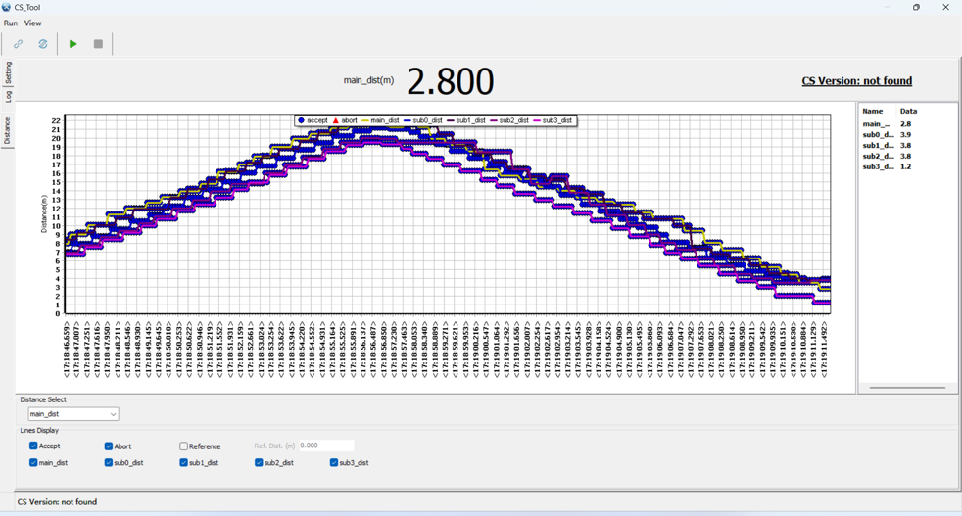
Task: Disable the sub1_dist line checkbox
Action: 183,462
